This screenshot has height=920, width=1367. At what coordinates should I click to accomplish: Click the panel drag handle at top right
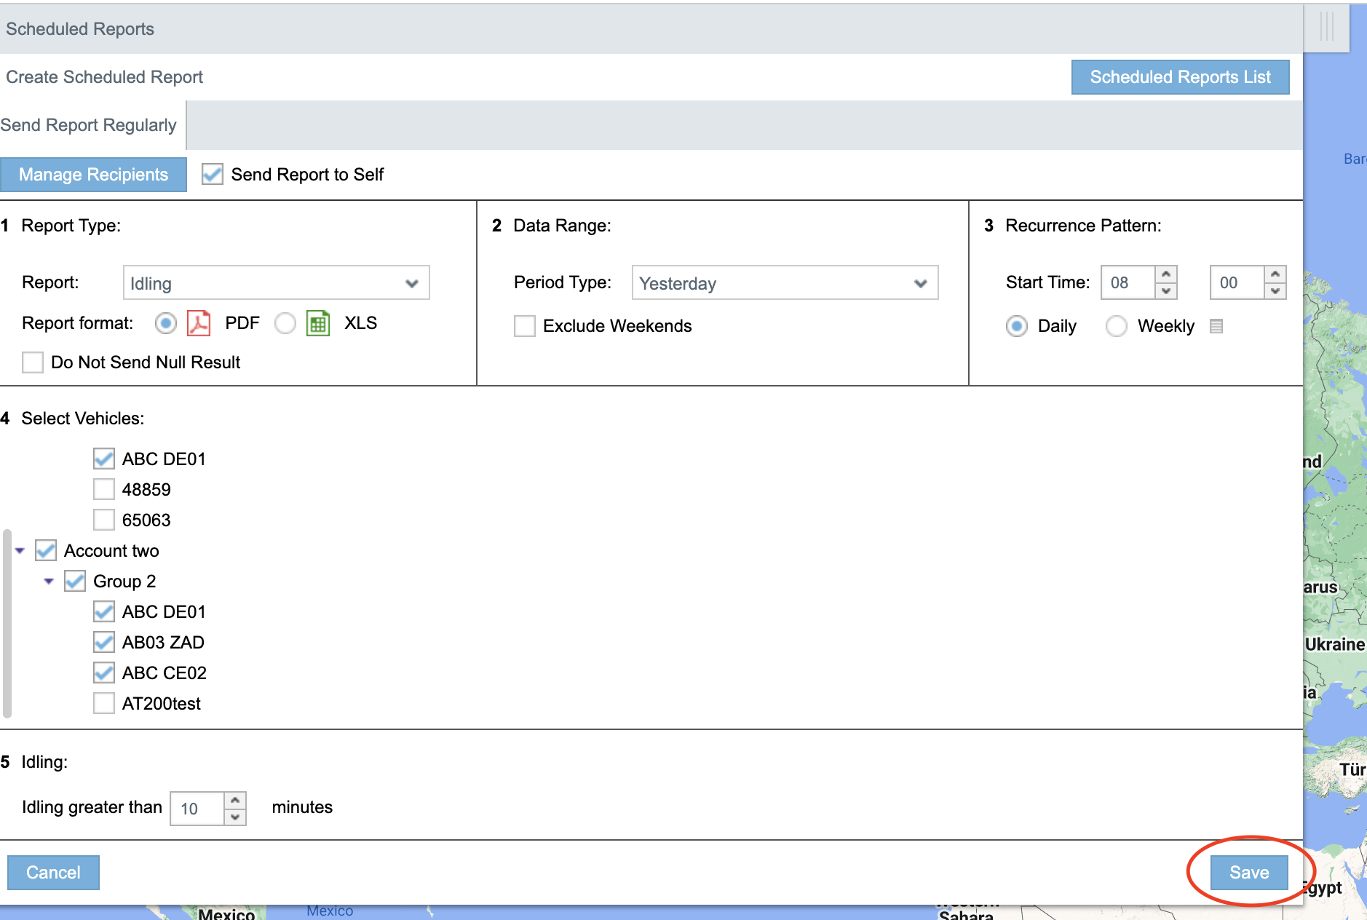point(1326,27)
